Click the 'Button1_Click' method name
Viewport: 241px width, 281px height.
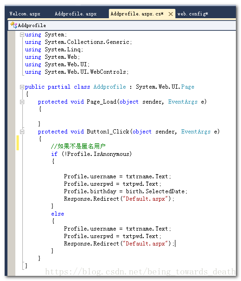(x=108, y=132)
